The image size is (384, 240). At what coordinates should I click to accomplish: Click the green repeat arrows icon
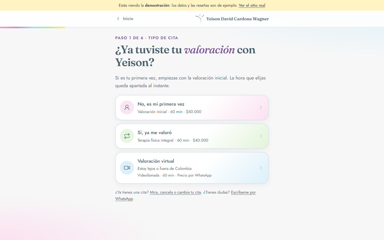(127, 136)
